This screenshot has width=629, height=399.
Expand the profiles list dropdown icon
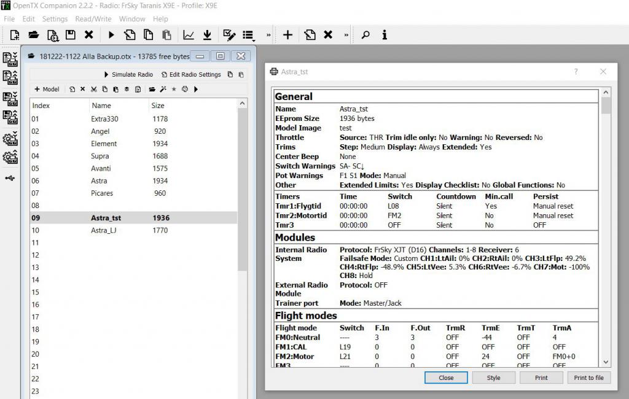[x=248, y=35]
